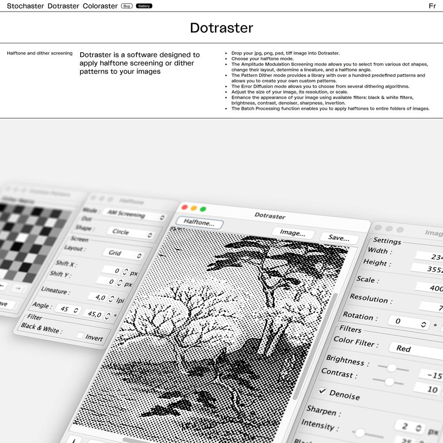Click the Sharpen Intensity slider knob
The width and height of the screenshot is (443, 443).
(360, 433)
